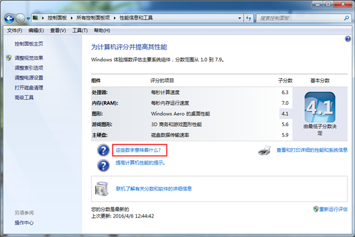Click 上次更新 2016/4/6 timestamp text
The width and height of the screenshot is (355, 237).
[122, 216]
